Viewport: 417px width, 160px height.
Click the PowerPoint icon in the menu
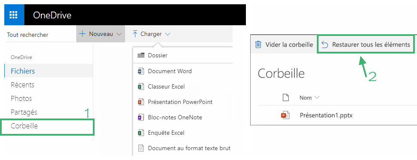coord(141,102)
